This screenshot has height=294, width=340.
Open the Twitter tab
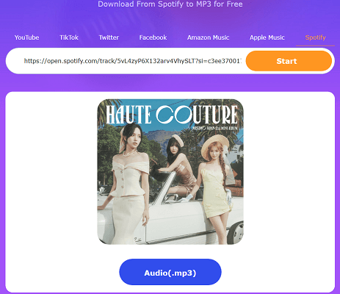(109, 37)
